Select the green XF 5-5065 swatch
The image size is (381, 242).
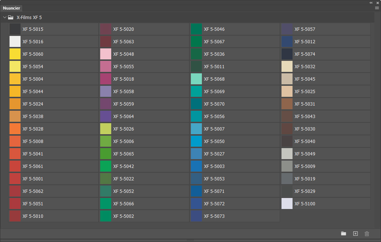coord(106,154)
